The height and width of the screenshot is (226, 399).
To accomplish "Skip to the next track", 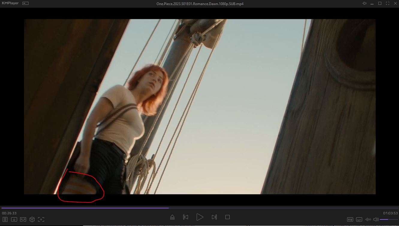I will pos(214,217).
